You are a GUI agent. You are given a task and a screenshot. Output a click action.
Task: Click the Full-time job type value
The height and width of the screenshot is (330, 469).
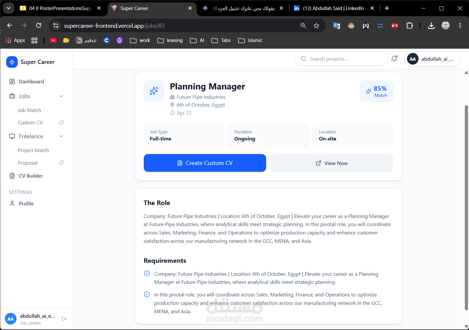[x=161, y=139]
